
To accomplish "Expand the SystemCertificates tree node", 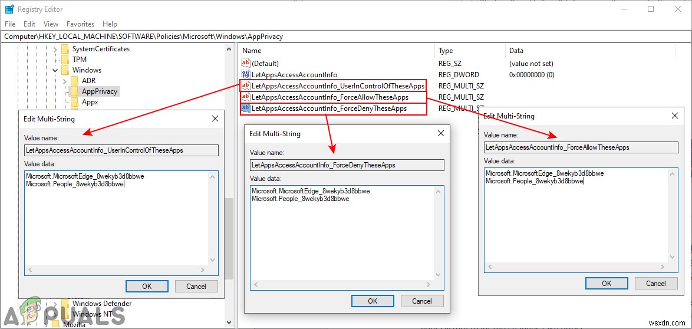I will click(55, 49).
